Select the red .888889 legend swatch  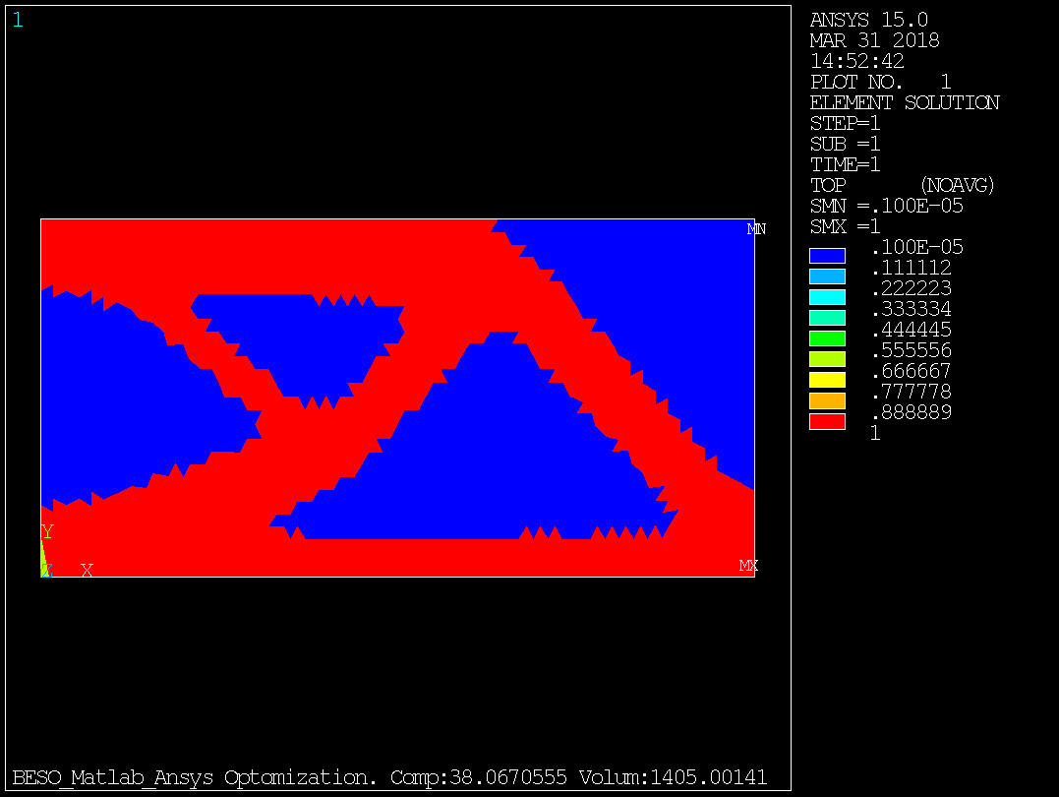coord(827,421)
